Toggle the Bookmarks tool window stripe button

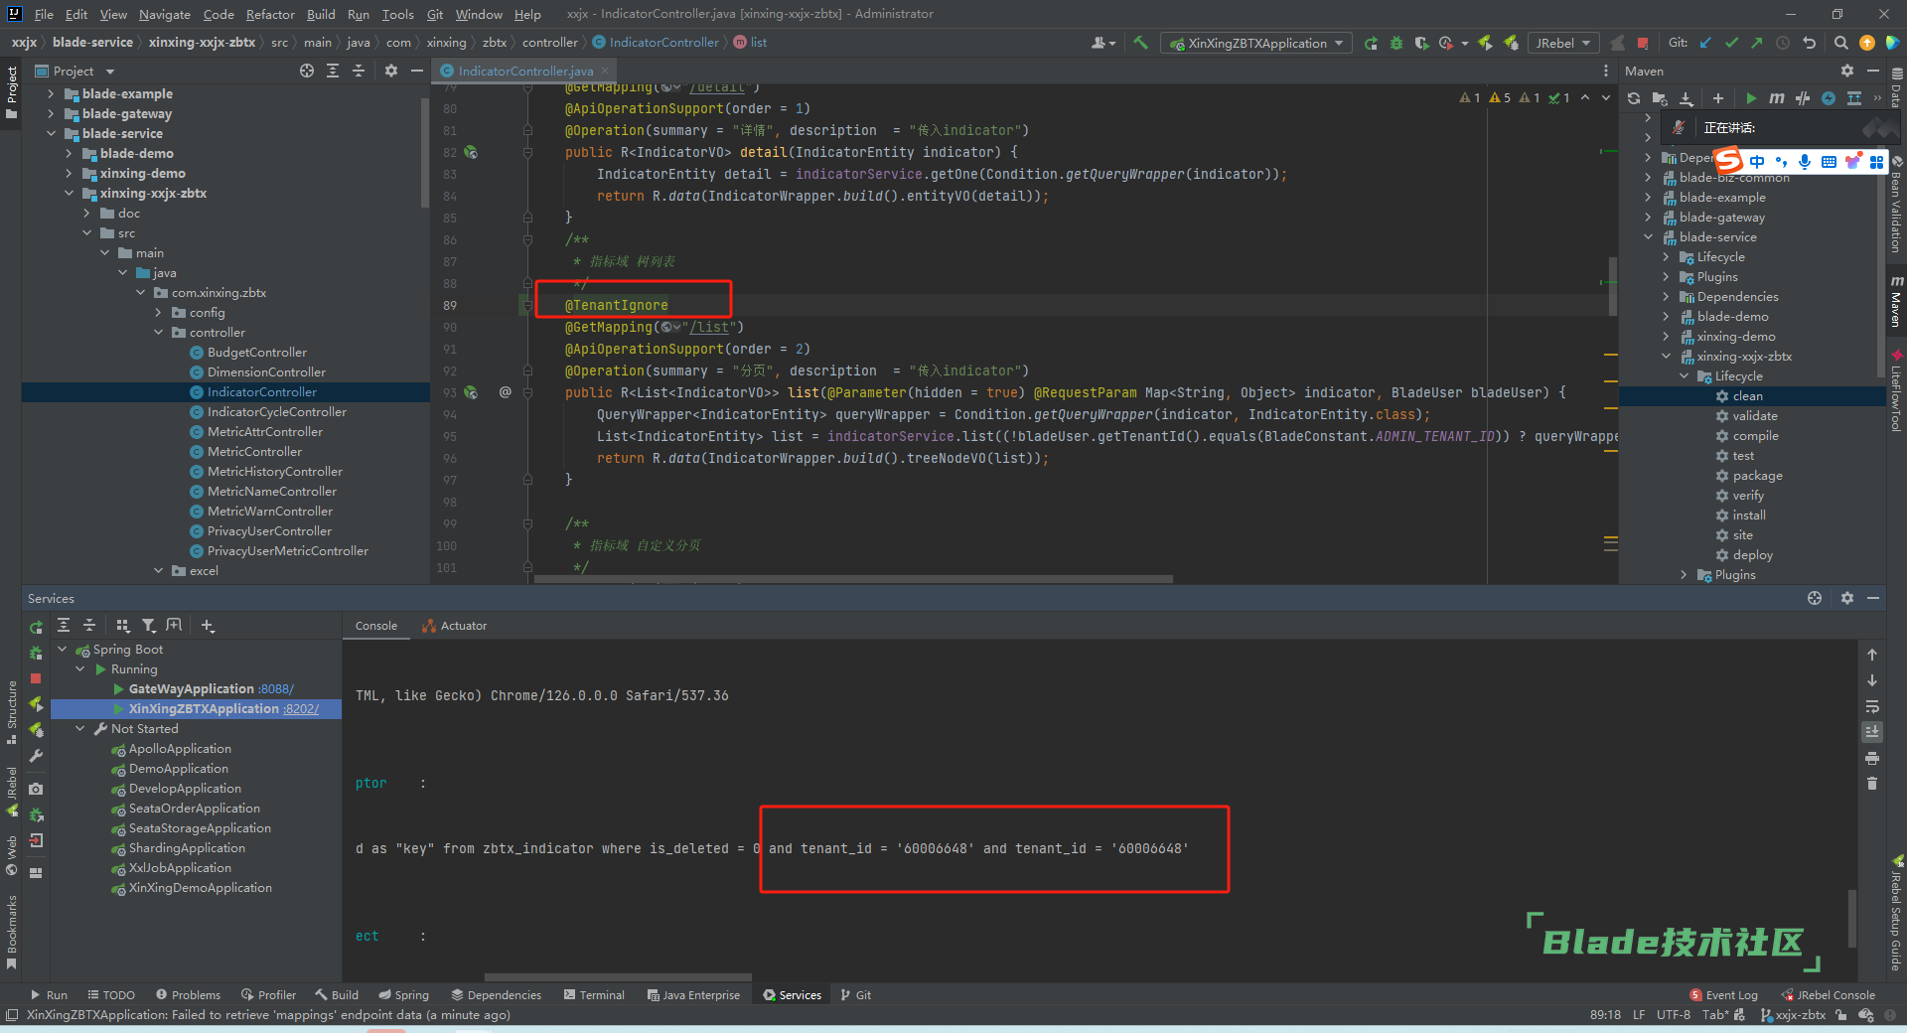click(11, 932)
